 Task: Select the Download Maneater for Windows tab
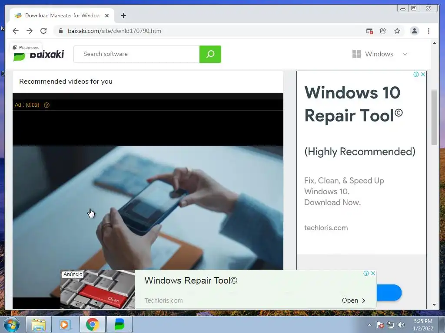point(62,16)
